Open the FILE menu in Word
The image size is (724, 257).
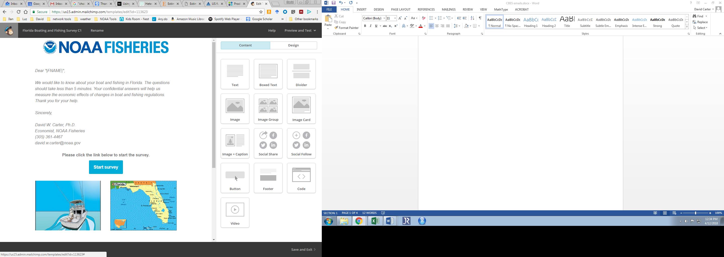[329, 10]
